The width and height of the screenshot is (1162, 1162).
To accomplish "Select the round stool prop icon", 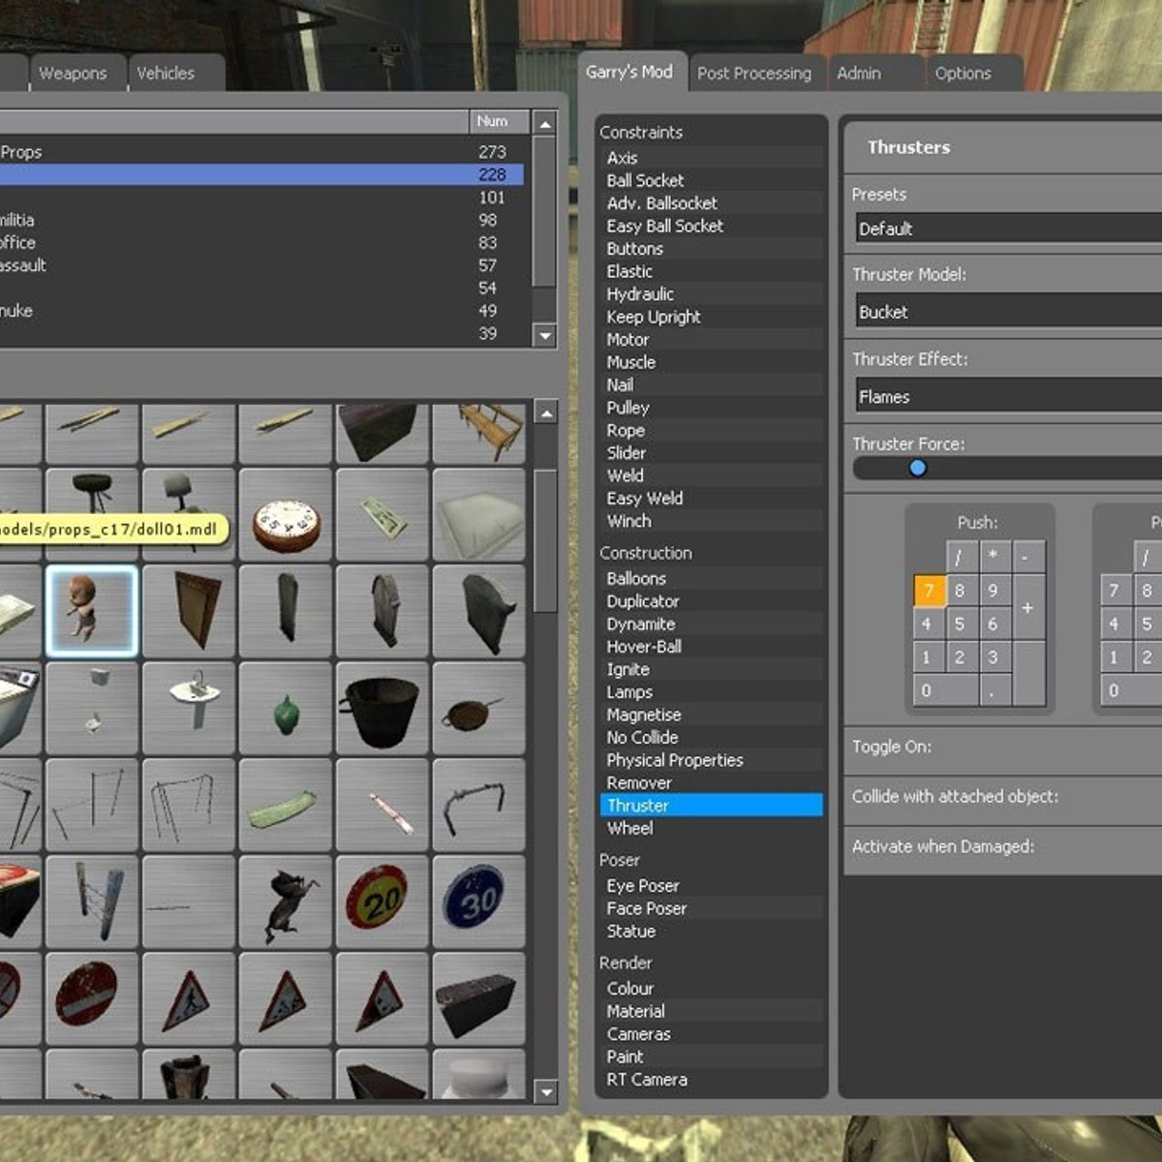I will pyautogui.click(x=92, y=494).
